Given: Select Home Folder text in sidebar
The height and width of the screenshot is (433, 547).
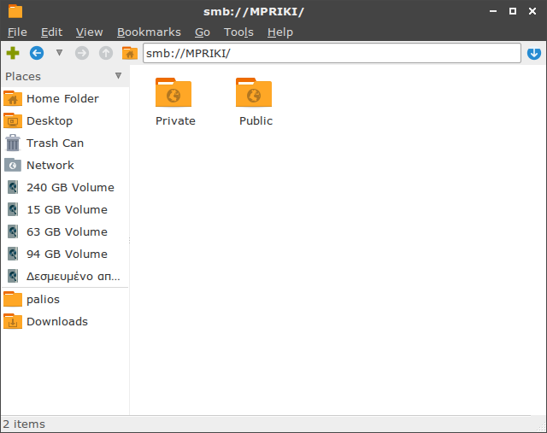Looking at the screenshot, I should (x=62, y=99).
